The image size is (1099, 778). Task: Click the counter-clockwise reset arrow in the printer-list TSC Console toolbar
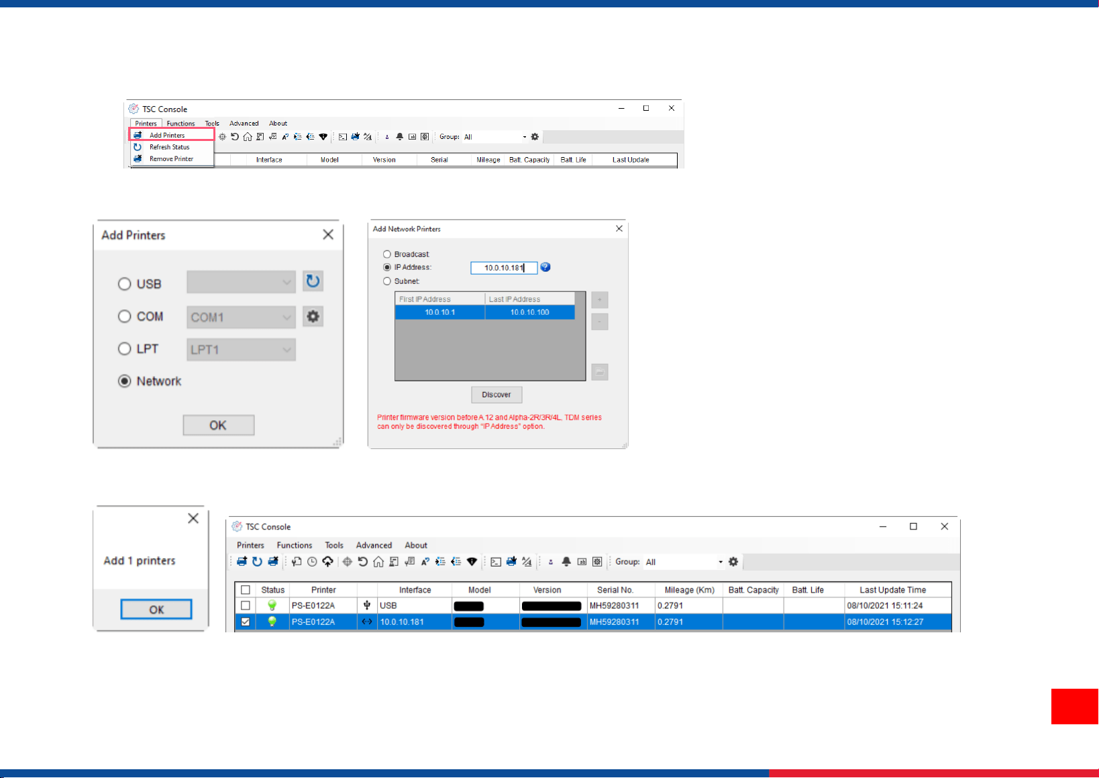pyautogui.click(x=362, y=562)
